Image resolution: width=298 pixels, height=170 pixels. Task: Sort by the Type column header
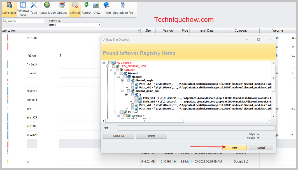coord(185,31)
